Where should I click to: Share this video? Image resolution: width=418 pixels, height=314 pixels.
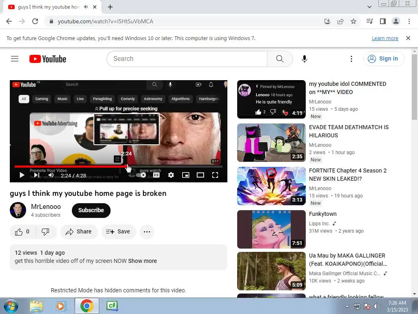click(79, 232)
